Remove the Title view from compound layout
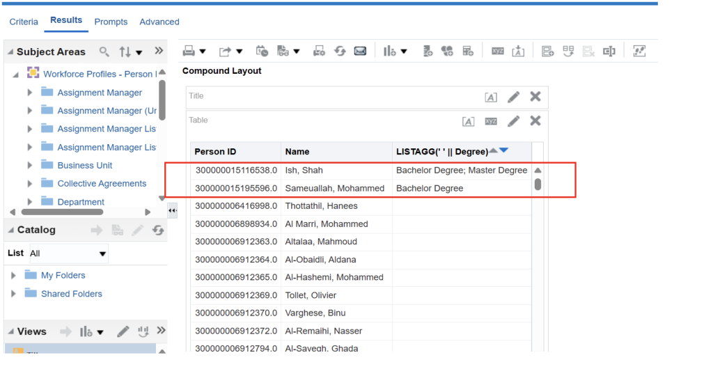 (535, 97)
